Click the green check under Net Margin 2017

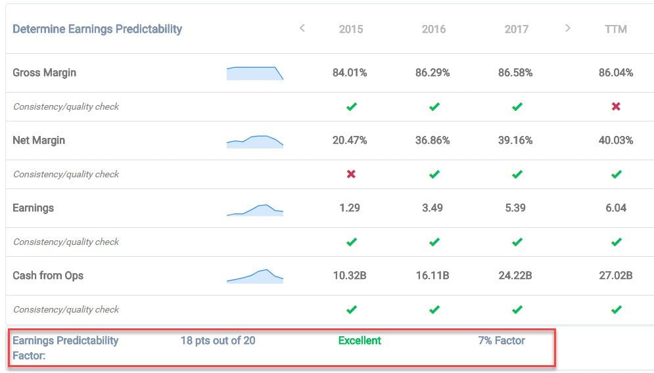tap(517, 174)
